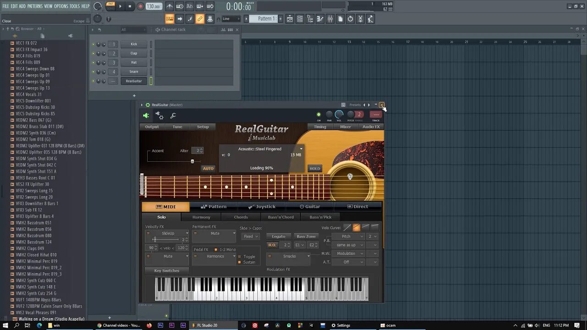Select previous preset arrow in RealGuitar
Screen dimensions: 587x330
pos(364,105)
